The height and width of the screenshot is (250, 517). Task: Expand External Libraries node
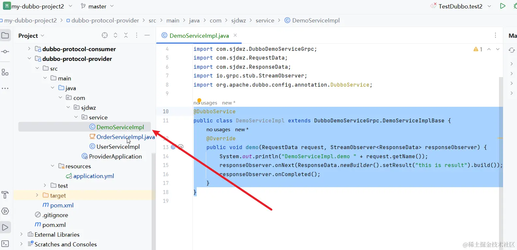(21, 234)
